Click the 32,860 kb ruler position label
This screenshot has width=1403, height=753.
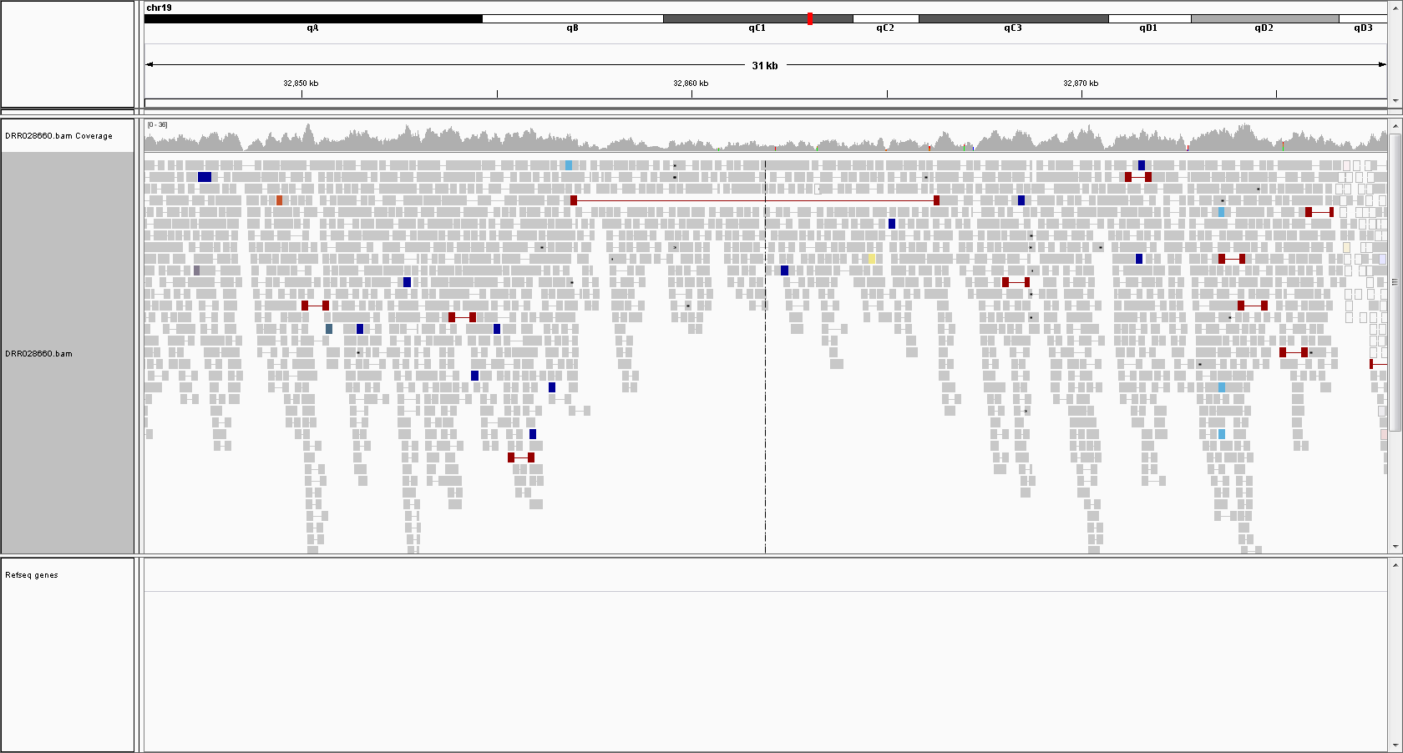691,83
